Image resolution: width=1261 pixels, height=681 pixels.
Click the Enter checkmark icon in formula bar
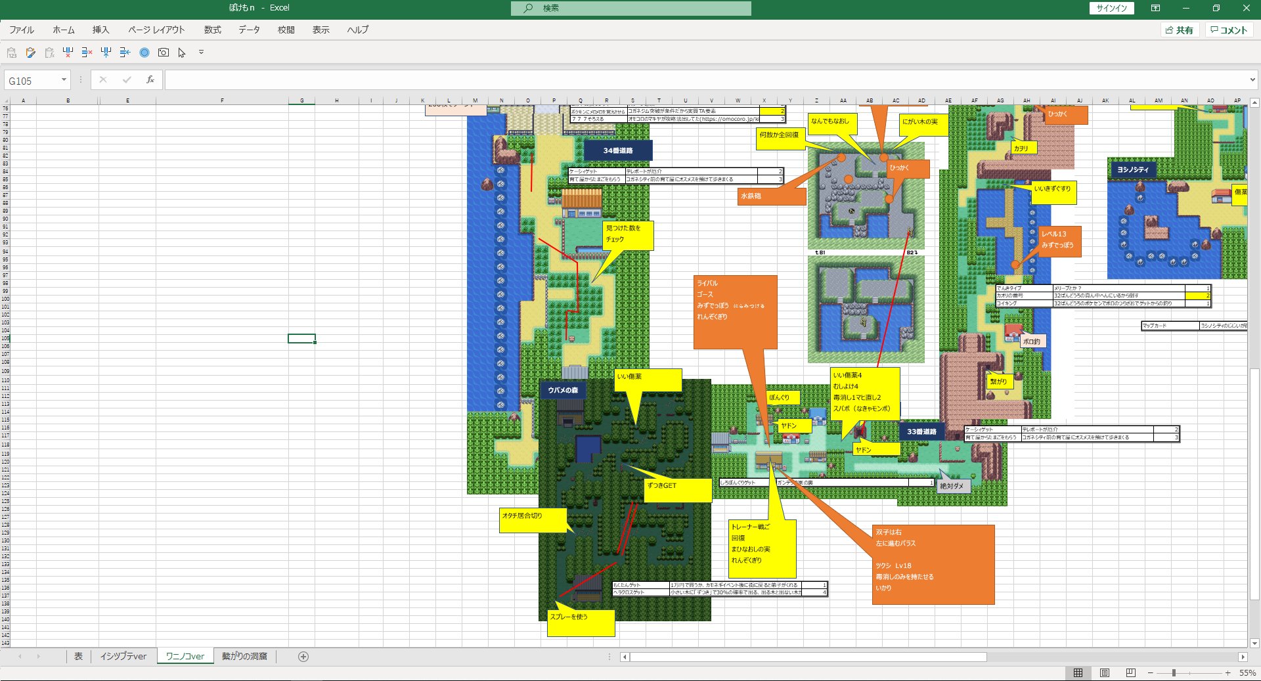point(127,80)
